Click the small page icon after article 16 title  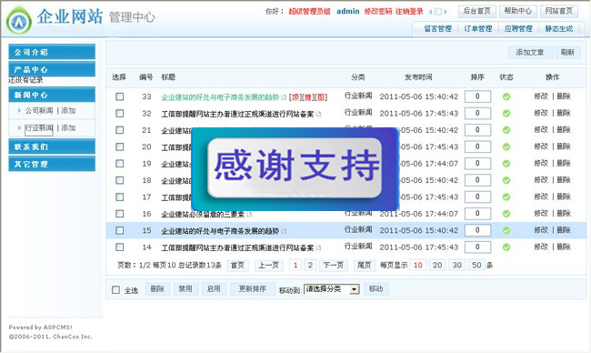tap(249, 214)
